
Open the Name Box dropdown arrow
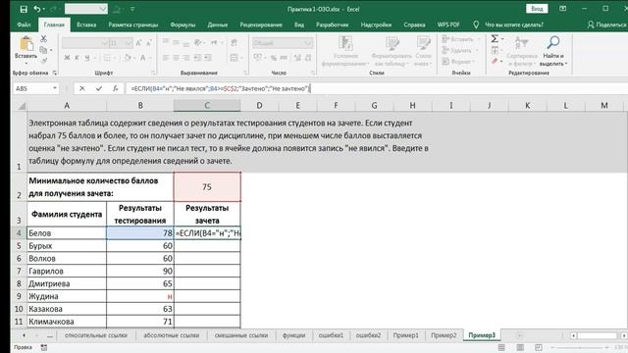click(x=55, y=88)
